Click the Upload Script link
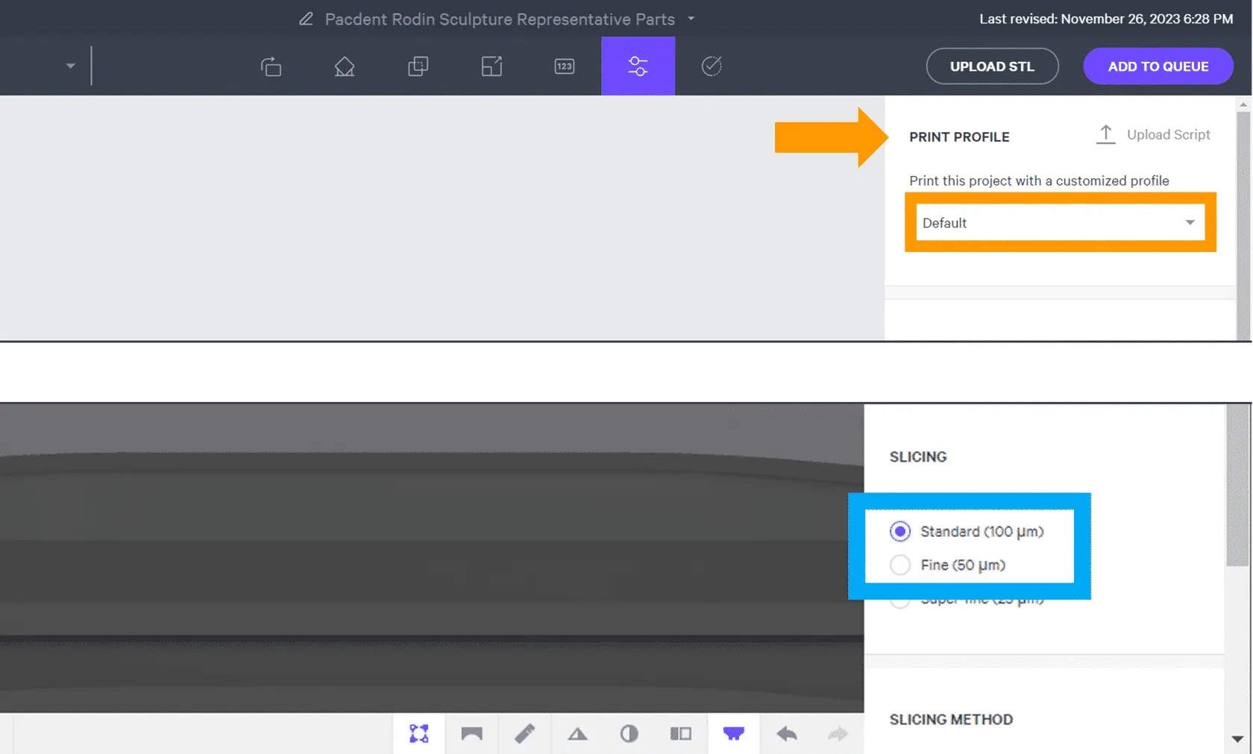The image size is (1253, 754). (x=1152, y=134)
